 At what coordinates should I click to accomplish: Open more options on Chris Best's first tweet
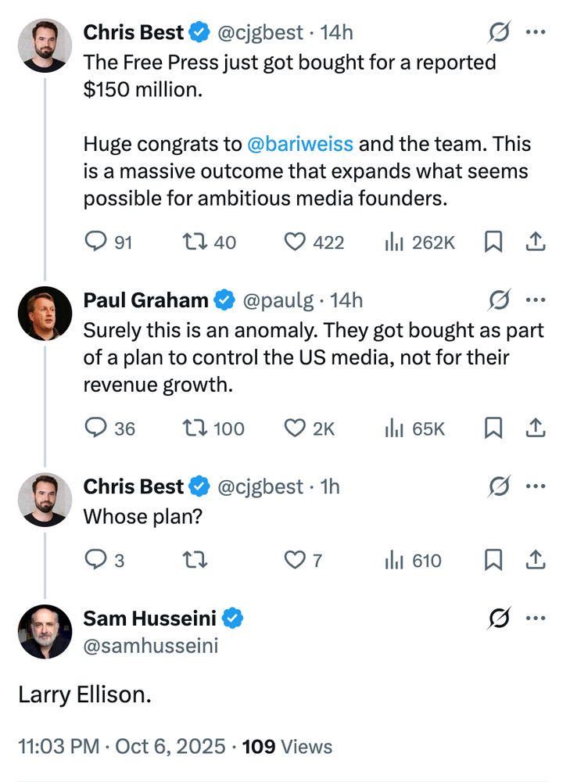(536, 32)
